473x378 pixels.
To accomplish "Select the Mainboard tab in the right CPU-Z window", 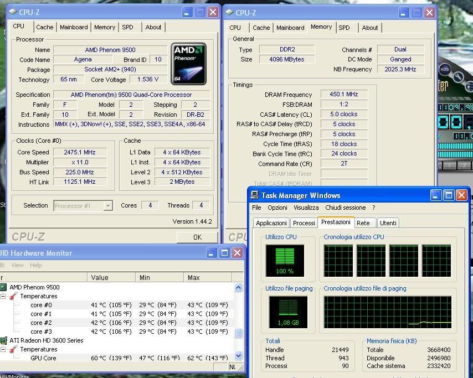I will pyautogui.click(x=290, y=28).
